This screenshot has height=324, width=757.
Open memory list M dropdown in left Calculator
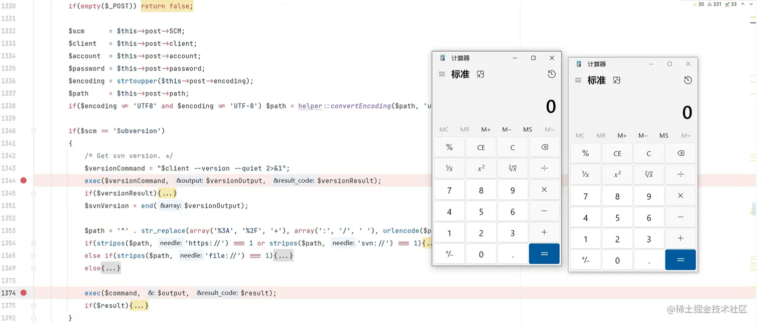(x=549, y=129)
